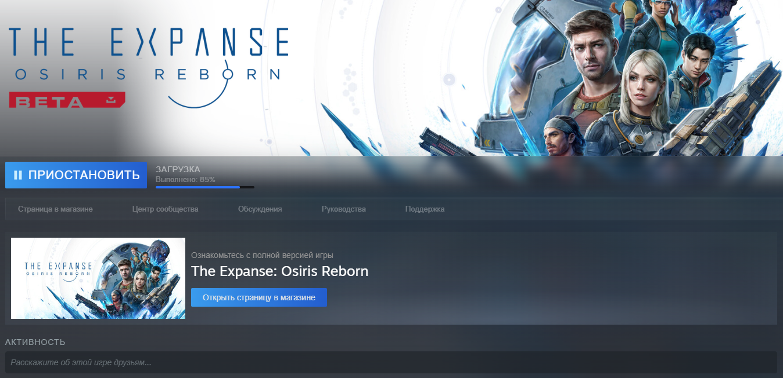Click Ознакомьтесь с полной версией игры text
Image resolution: width=783 pixels, height=378 pixels.
pyautogui.click(x=262, y=255)
